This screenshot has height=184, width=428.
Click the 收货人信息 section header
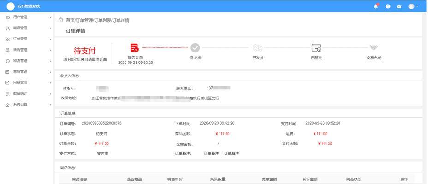click(x=70, y=76)
